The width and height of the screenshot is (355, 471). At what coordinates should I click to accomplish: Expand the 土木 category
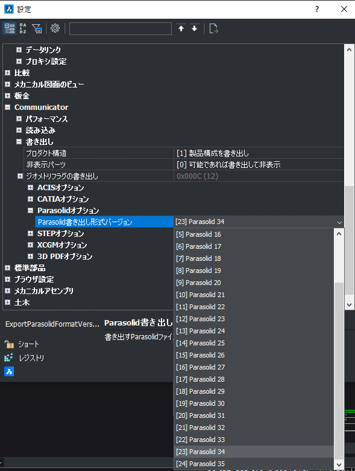coord(7,302)
